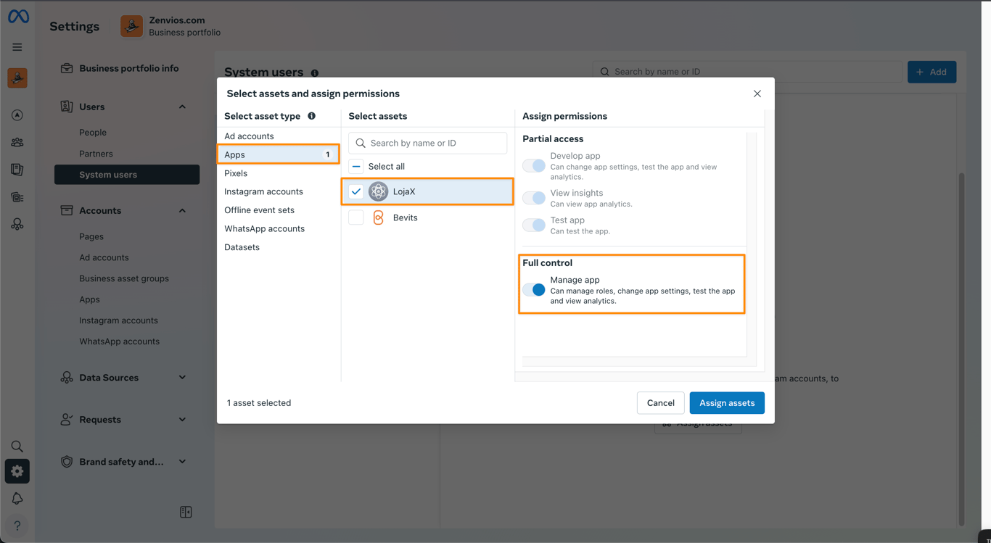Select WhatsApp accounts asset type
Screen dimensions: 991x543
(264, 228)
